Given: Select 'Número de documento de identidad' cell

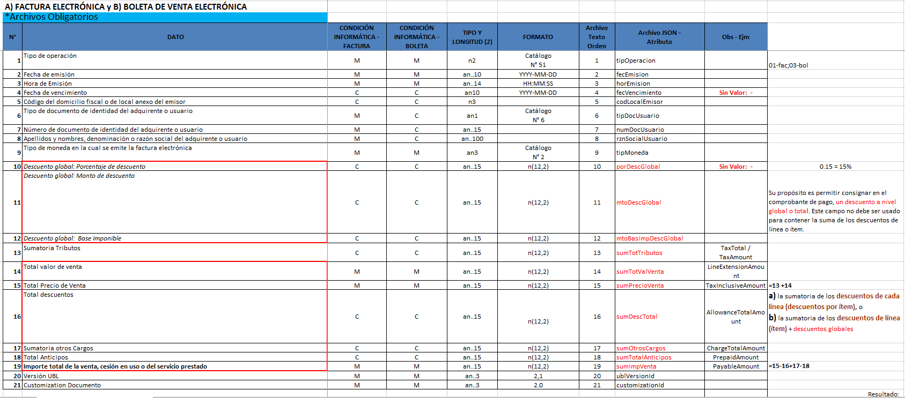Looking at the screenshot, I should click(175, 130).
